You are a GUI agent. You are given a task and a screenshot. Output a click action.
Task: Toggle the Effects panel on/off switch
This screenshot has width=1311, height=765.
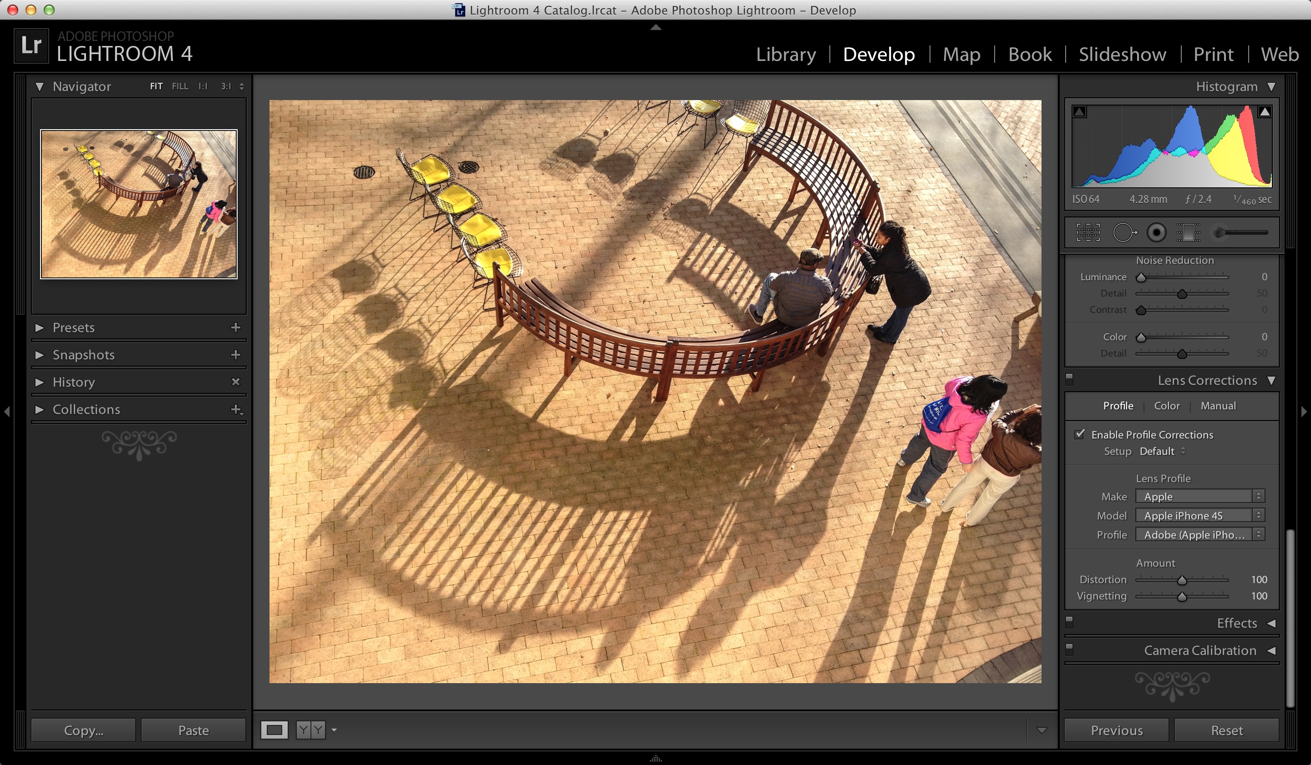[x=1069, y=622]
